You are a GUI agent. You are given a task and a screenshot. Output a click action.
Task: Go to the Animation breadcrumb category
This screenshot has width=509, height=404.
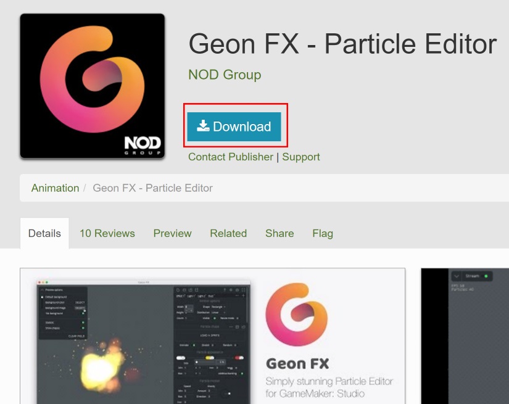pos(55,188)
